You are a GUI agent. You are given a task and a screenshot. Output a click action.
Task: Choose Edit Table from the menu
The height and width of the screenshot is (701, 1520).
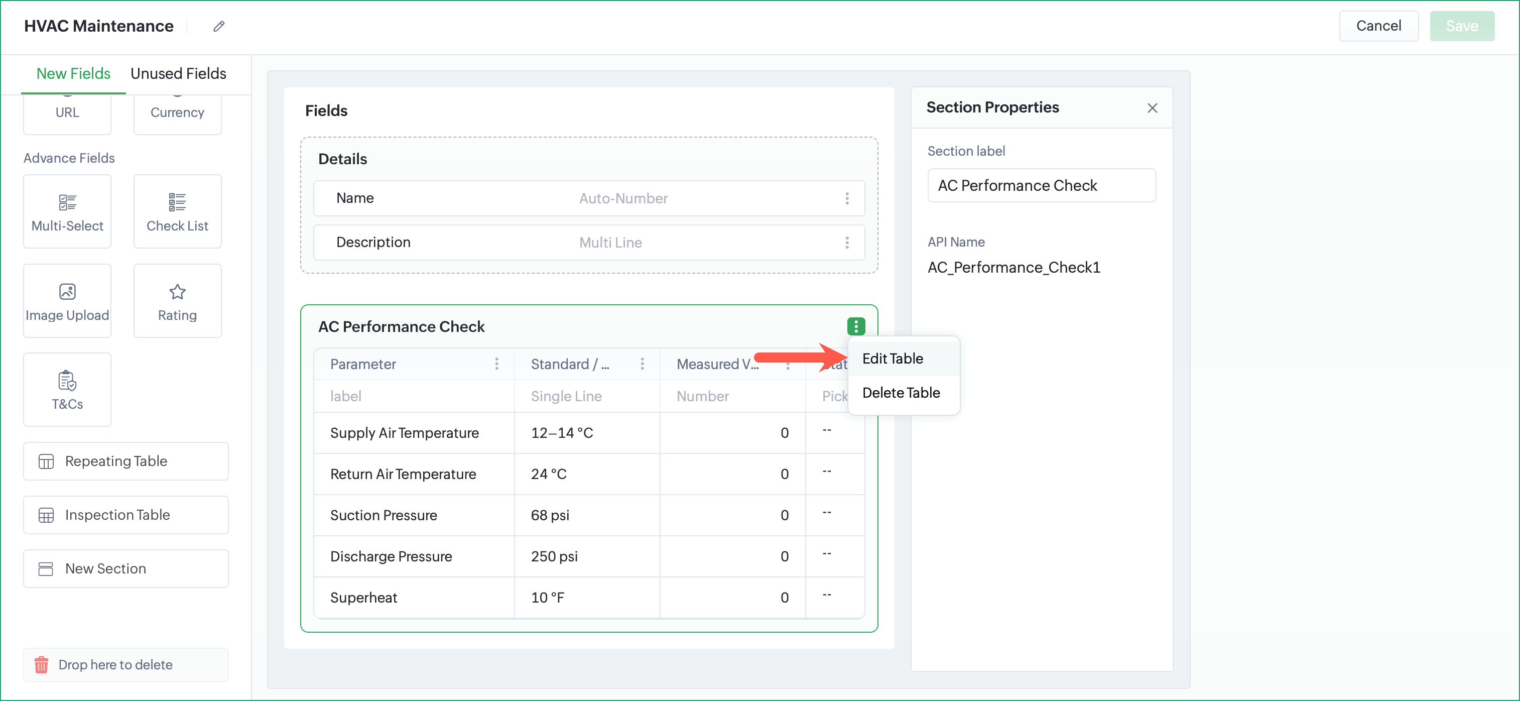click(904, 359)
